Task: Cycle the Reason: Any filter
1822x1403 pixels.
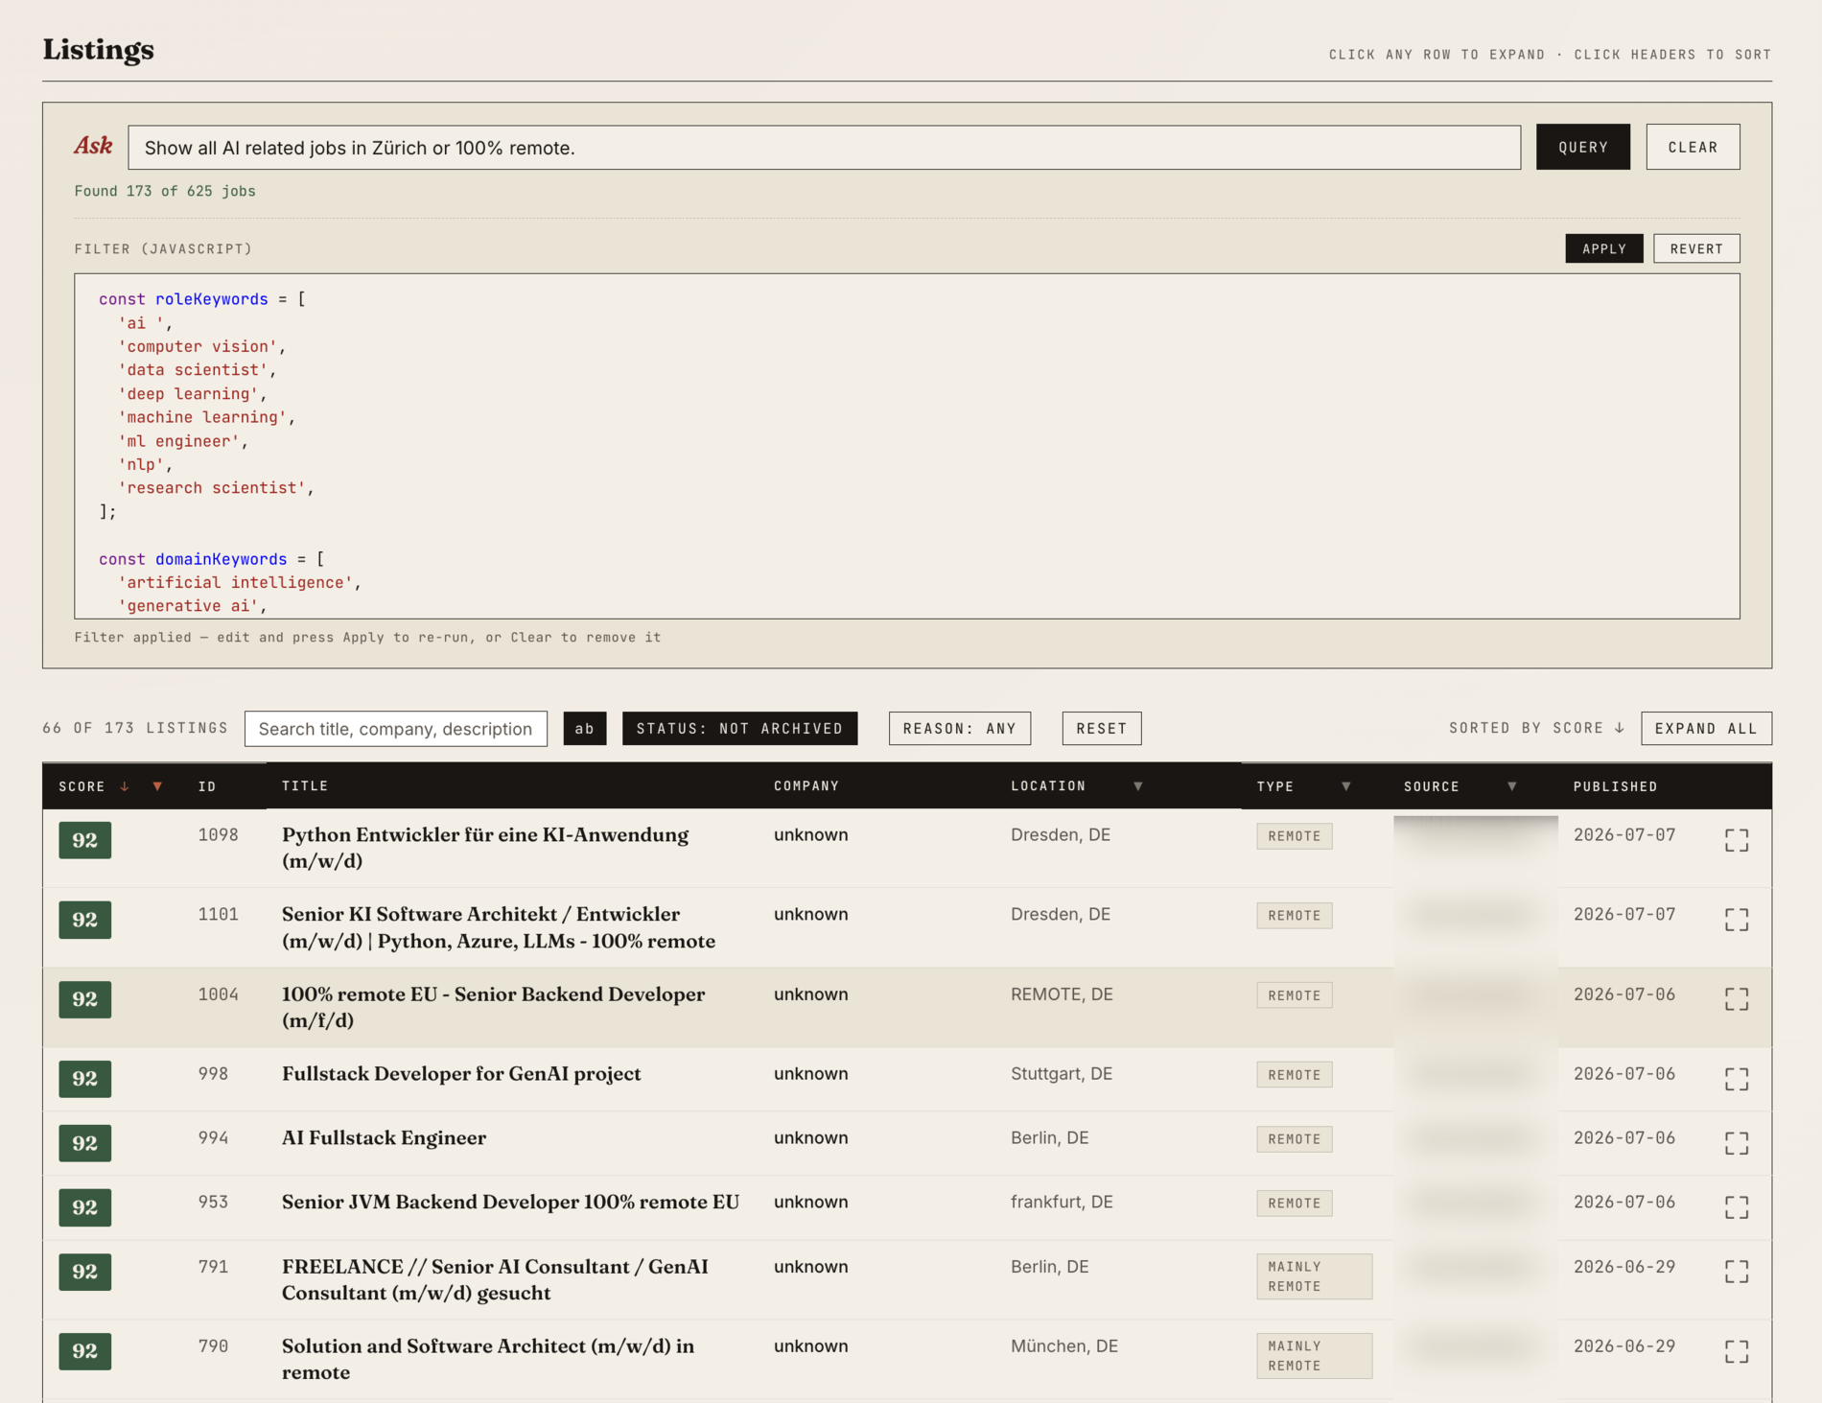Action: tap(960, 729)
